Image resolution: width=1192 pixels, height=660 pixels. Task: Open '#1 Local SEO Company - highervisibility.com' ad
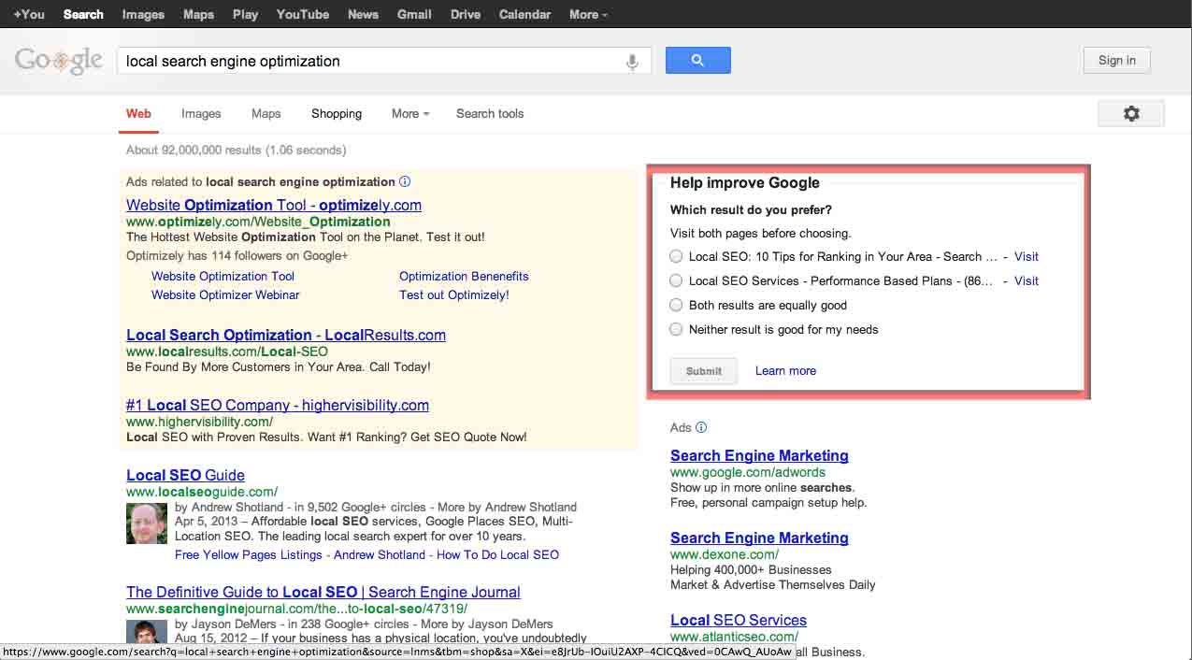[x=278, y=405]
